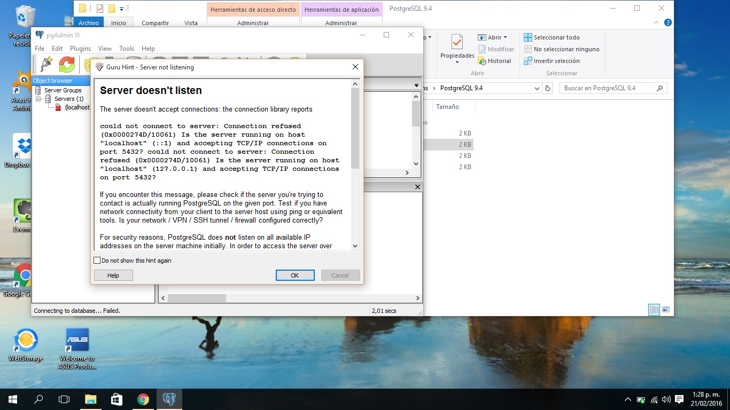The width and height of the screenshot is (730, 410).
Task: Click the plug connection icon in pgAdmin toolbar
Action: [46, 65]
